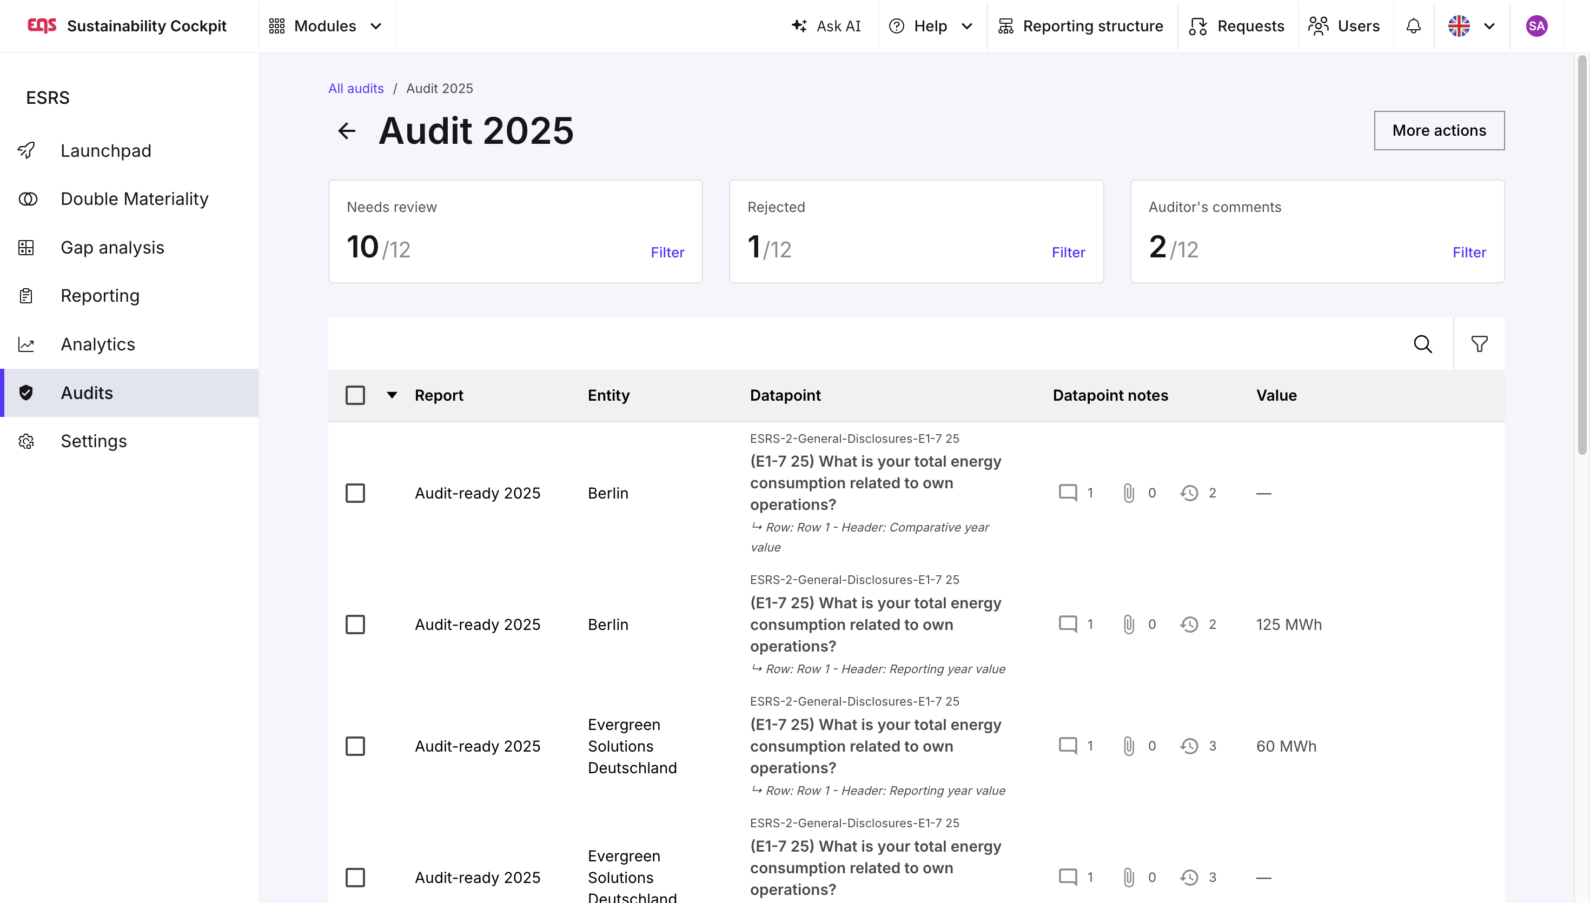Click the EQS logo icon
The height and width of the screenshot is (903, 1590).
click(42, 25)
